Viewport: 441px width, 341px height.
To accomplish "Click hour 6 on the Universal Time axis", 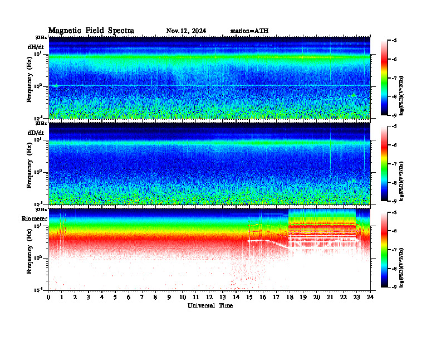I will point(129,298).
